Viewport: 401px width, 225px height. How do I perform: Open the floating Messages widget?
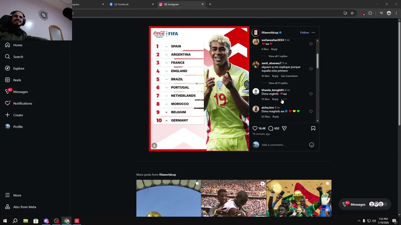(365, 204)
